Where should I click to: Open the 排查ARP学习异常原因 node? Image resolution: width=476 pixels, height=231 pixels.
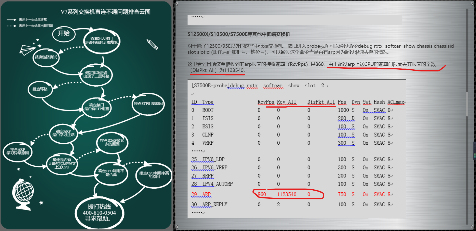[17, 151]
